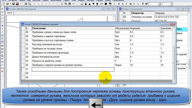This screenshot has width=192, height=108.
Task: Click the down triangle step icon in toolbar
Action: point(93,4)
